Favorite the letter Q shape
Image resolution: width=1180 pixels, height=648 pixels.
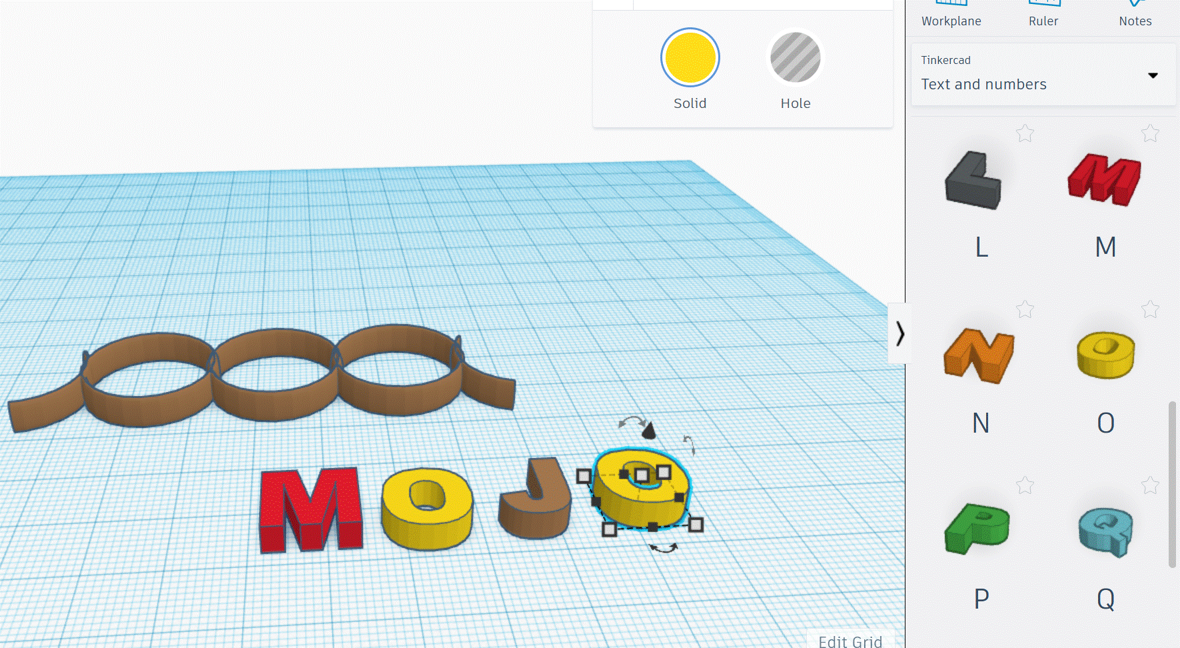click(1150, 485)
